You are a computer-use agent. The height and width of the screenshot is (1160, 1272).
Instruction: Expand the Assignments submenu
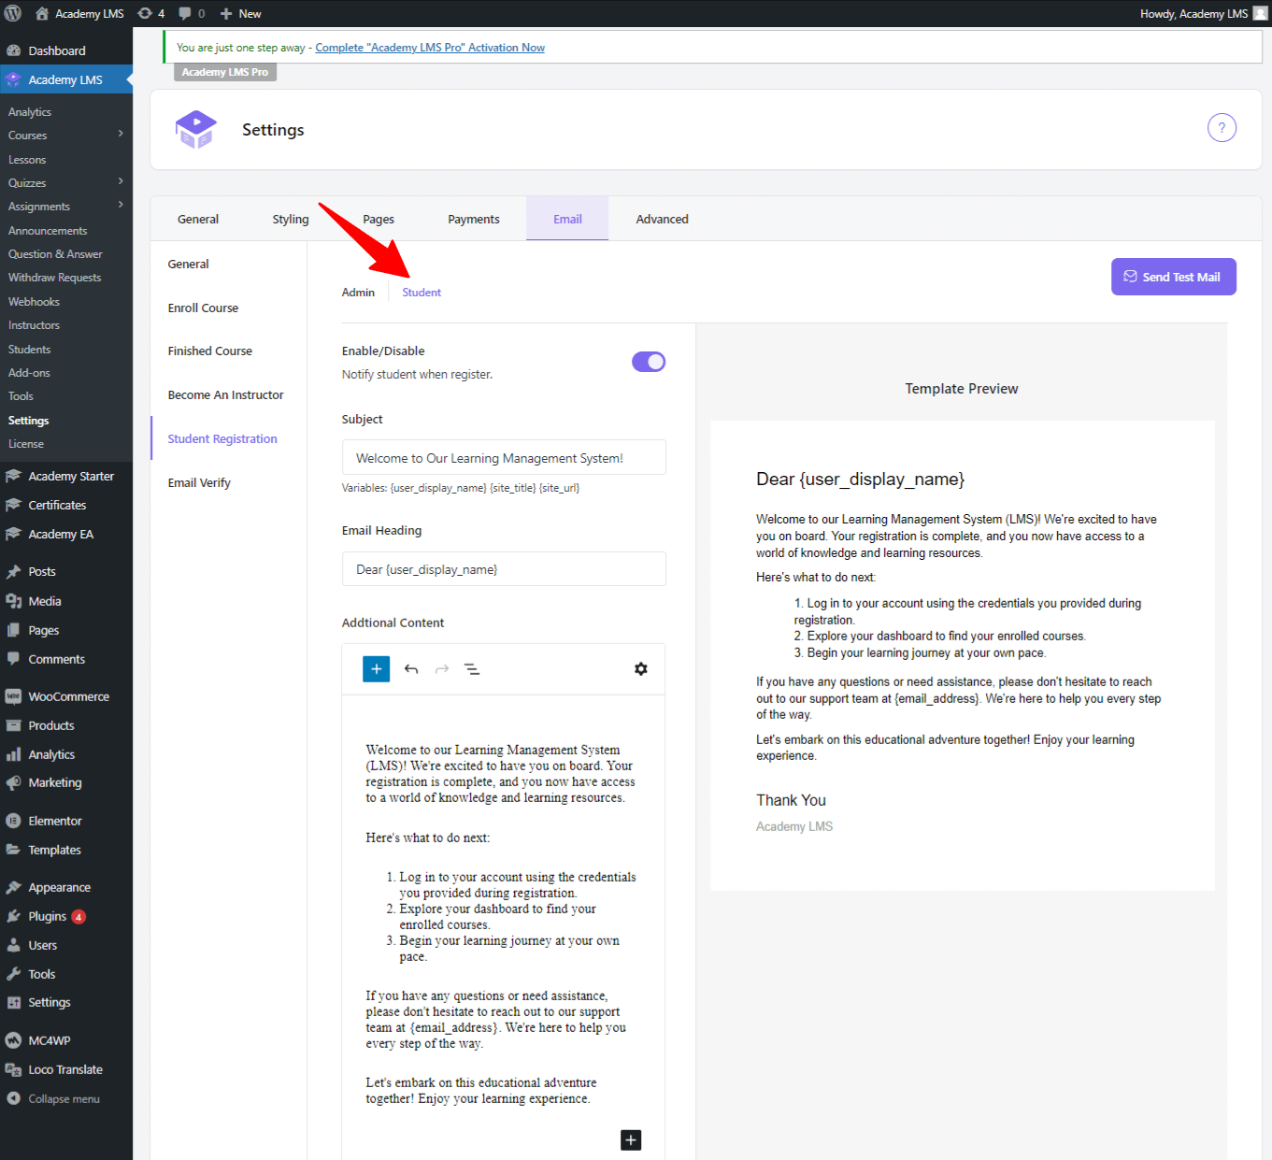coord(120,206)
